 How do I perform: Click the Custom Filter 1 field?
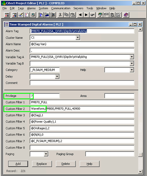coord(82,102)
